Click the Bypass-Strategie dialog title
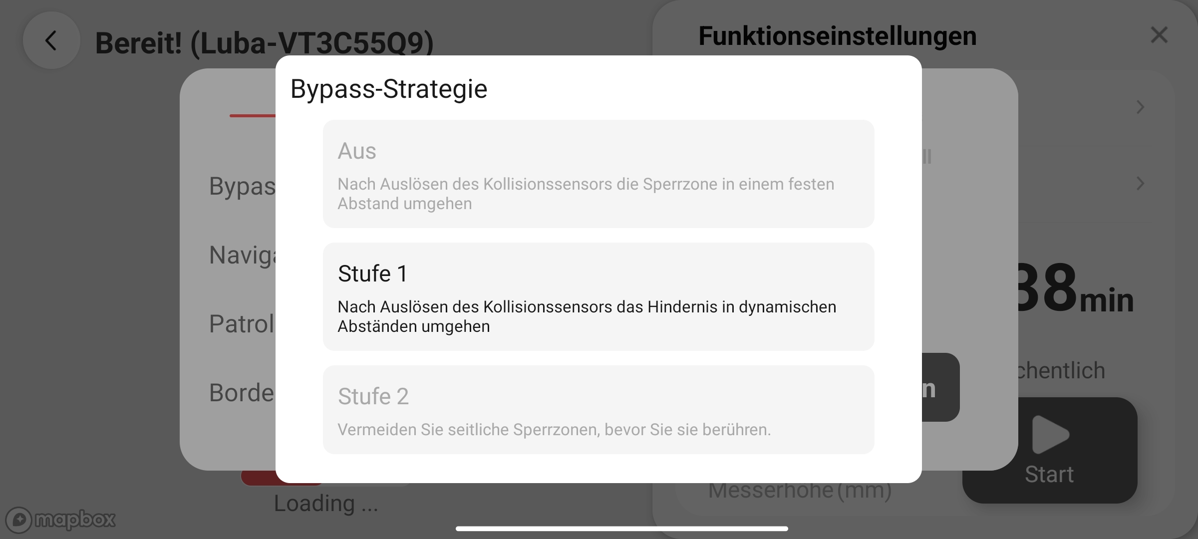This screenshot has width=1198, height=539. coord(389,89)
